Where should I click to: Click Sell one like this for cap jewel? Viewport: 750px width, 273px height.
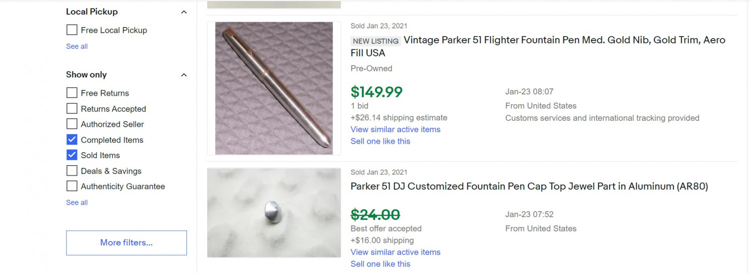(380, 264)
